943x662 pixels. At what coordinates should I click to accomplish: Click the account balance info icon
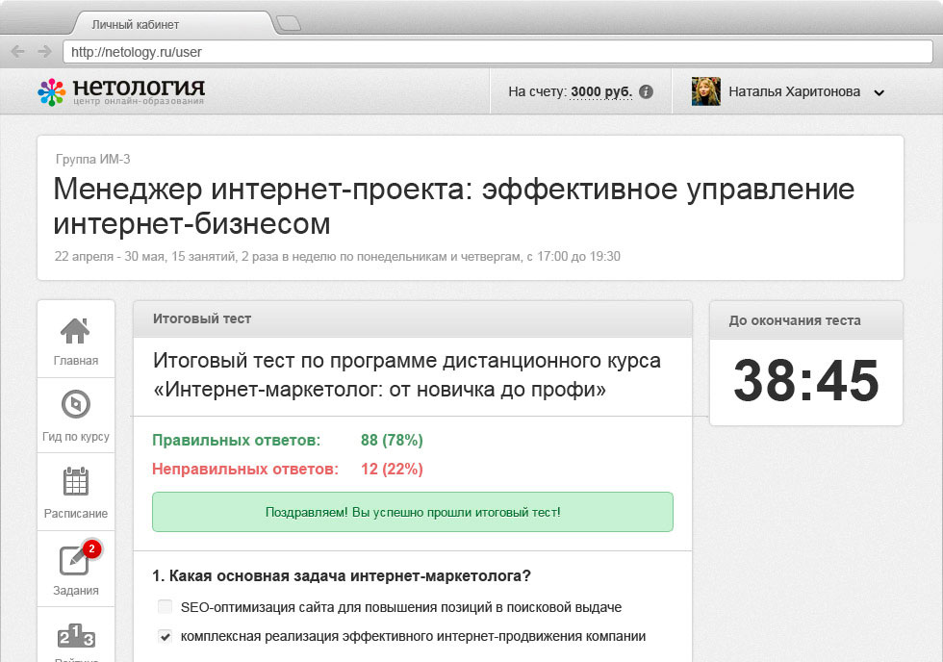[646, 92]
